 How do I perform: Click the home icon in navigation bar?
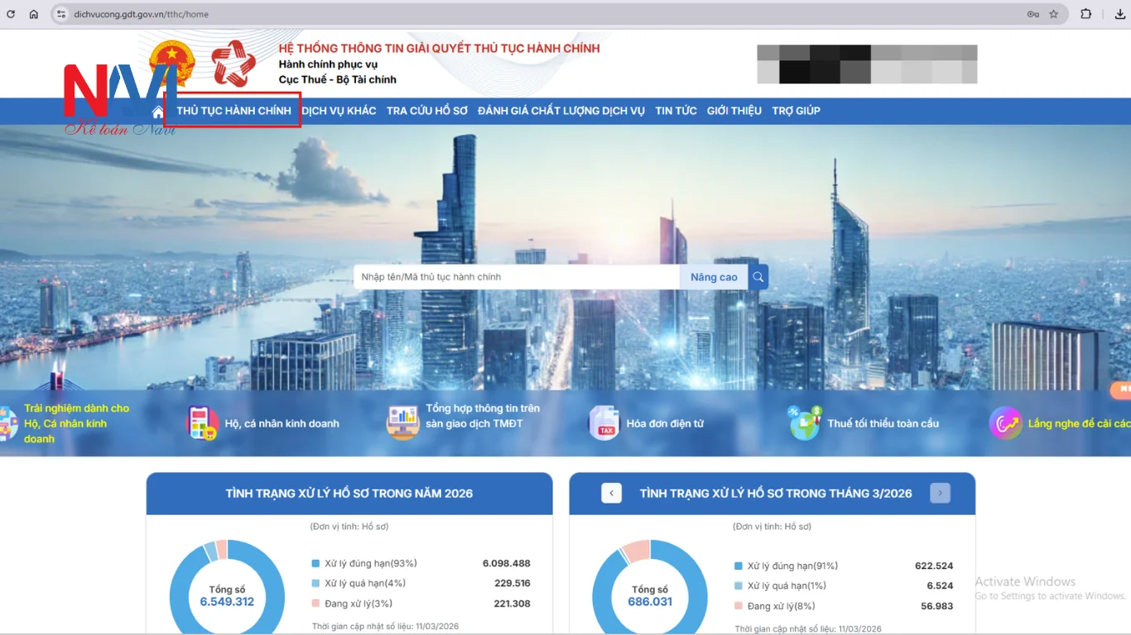point(158,112)
